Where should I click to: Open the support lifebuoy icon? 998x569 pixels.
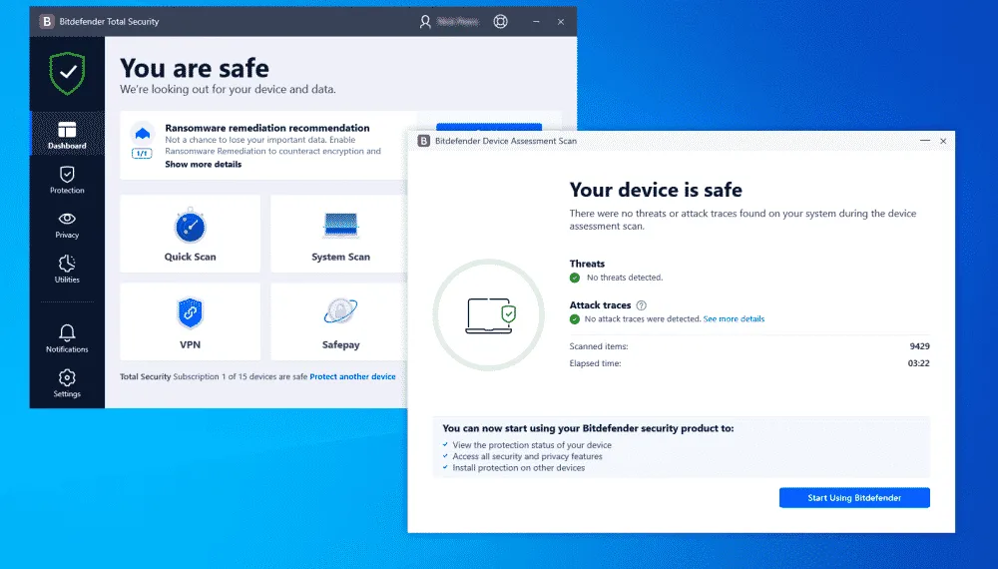click(501, 22)
